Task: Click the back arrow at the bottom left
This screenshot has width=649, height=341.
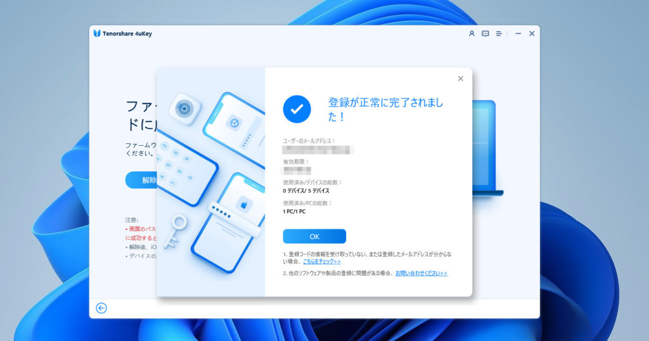Action: click(x=101, y=308)
